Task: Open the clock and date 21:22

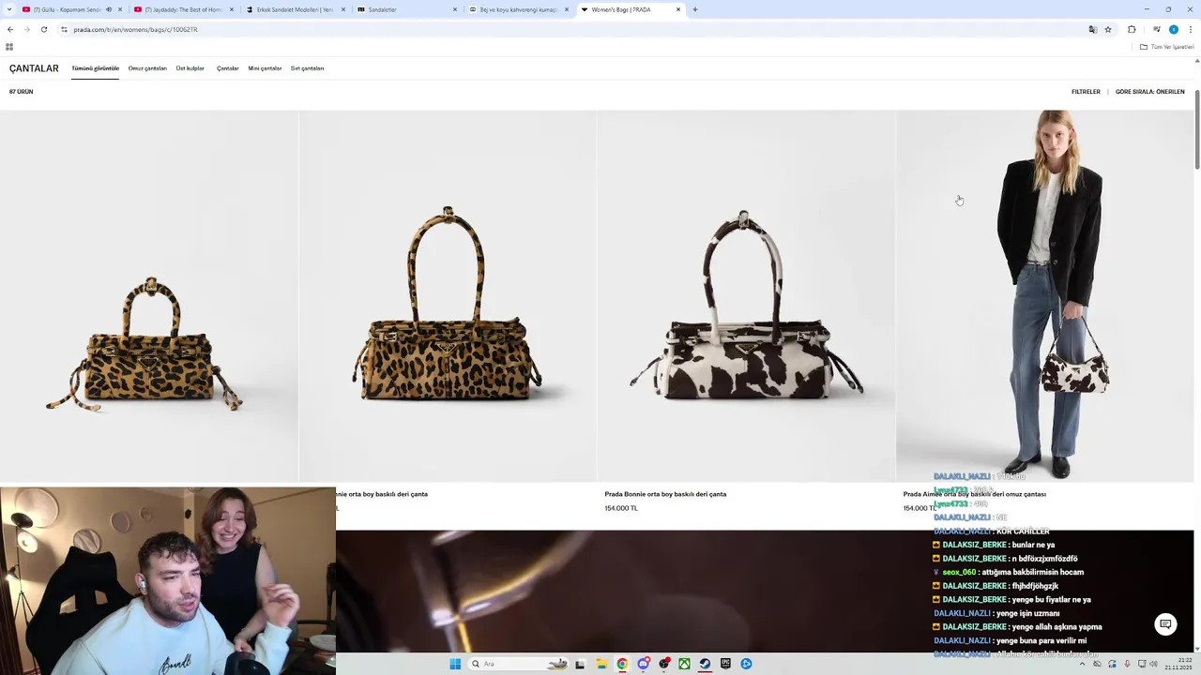Action: 1179,664
